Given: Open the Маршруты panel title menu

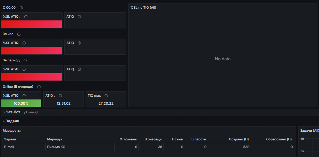Looking at the screenshot, I should (x=11, y=131).
